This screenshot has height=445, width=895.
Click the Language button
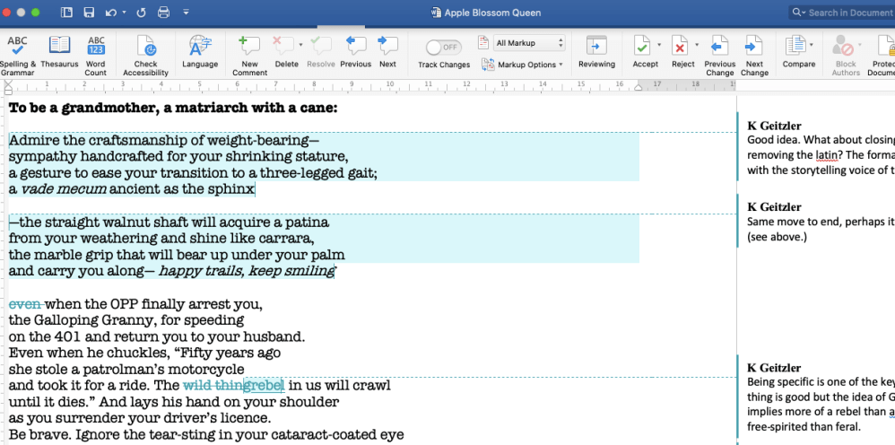(200, 54)
